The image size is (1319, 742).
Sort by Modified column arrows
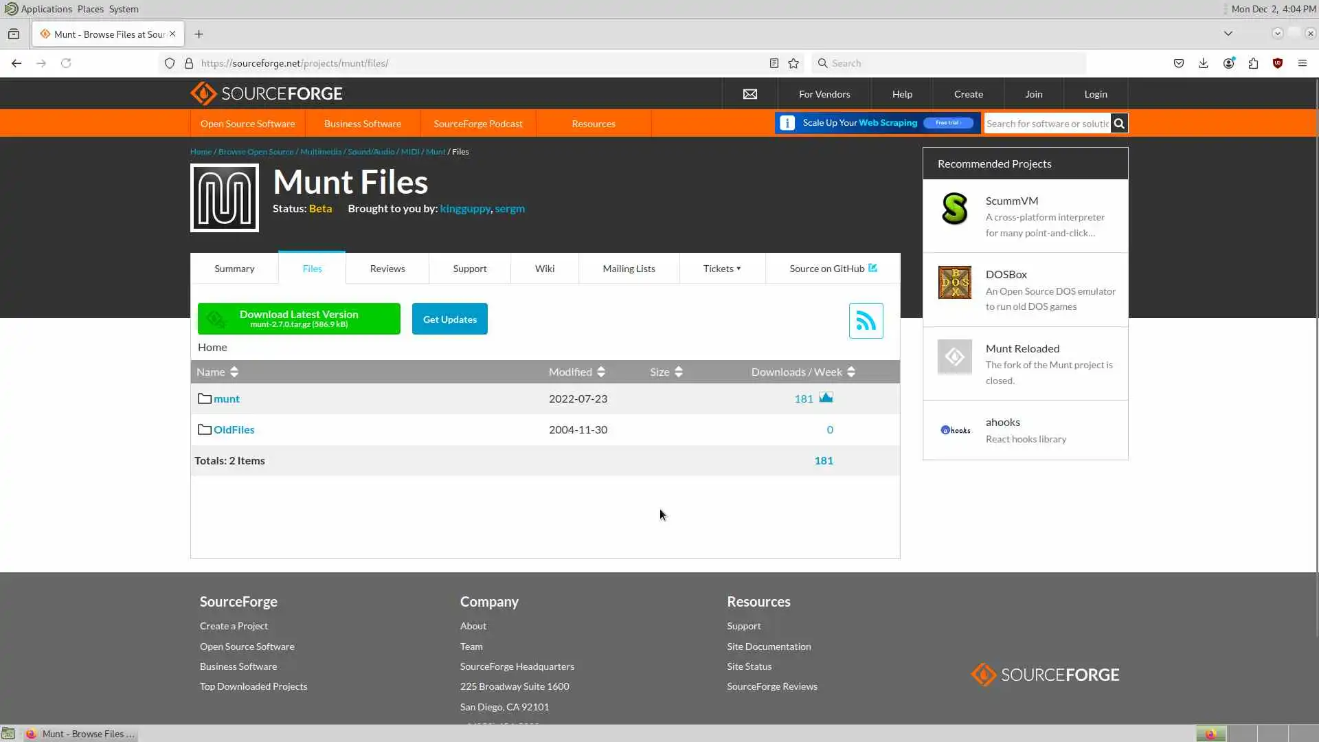(x=601, y=372)
